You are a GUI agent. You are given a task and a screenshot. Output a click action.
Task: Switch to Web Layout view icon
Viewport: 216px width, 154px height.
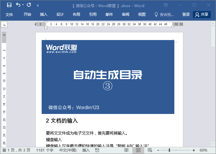(150, 150)
